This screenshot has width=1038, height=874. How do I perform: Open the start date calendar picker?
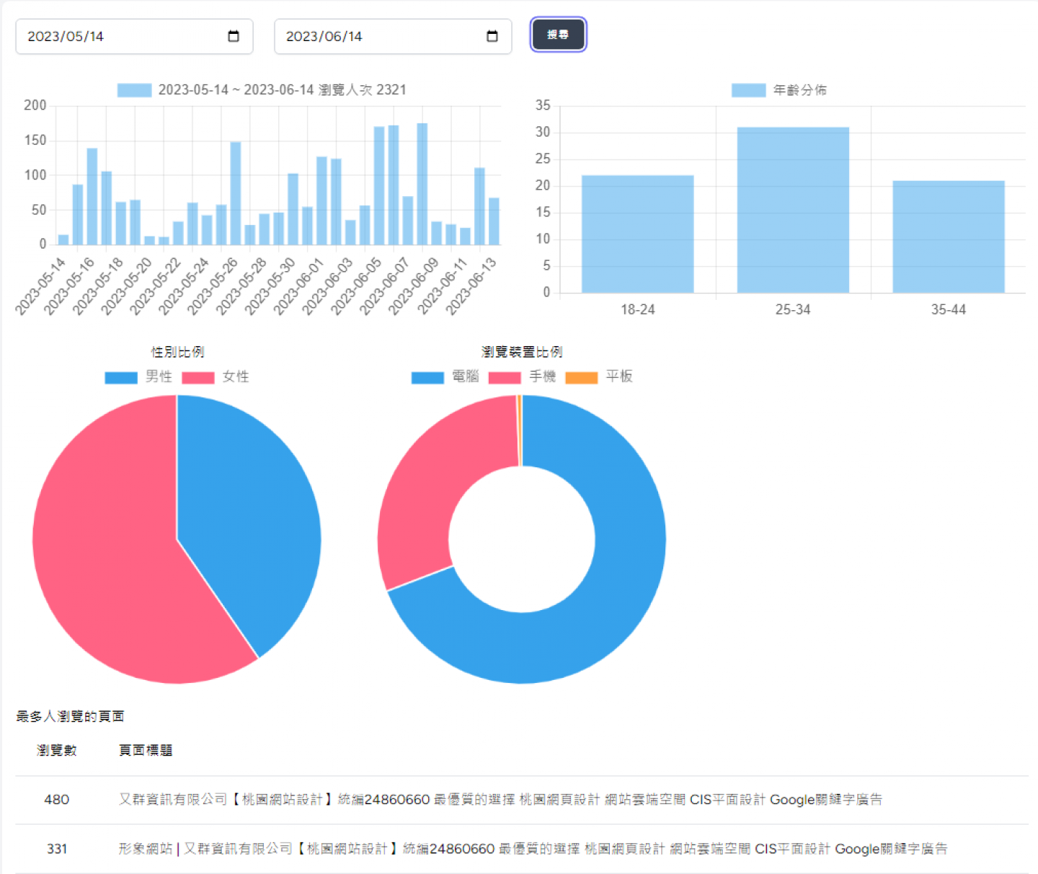pos(234,35)
